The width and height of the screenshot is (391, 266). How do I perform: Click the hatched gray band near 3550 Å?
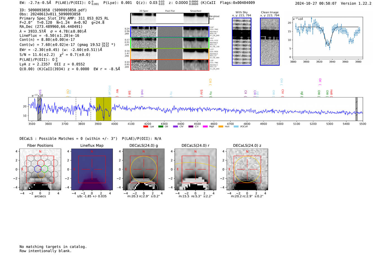39,109
